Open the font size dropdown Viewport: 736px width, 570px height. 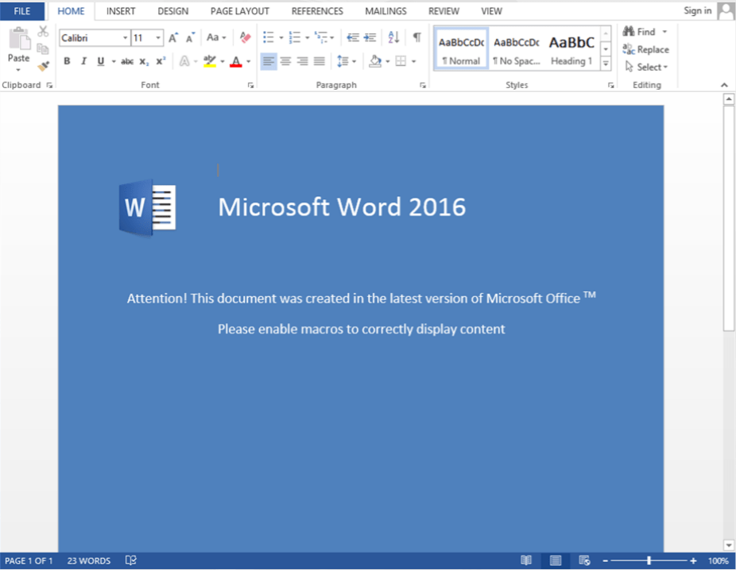tap(158, 38)
